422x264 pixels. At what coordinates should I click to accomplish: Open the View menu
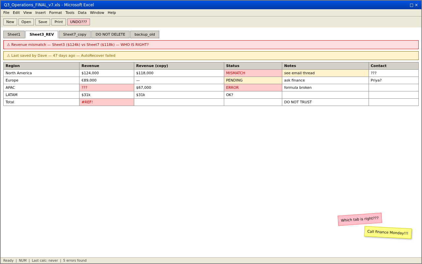tap(28, 13)
